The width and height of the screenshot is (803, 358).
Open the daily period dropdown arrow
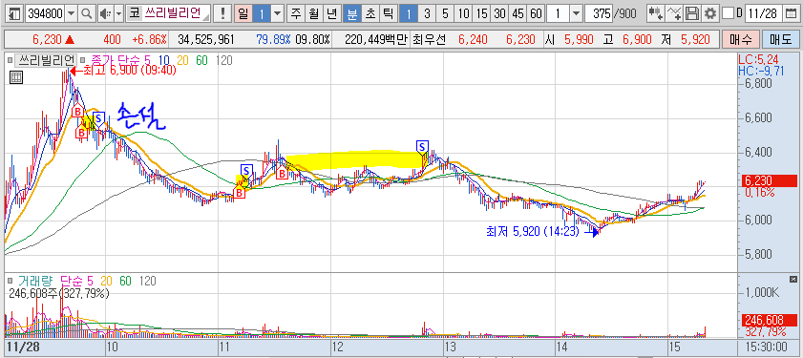coord(277,13)
